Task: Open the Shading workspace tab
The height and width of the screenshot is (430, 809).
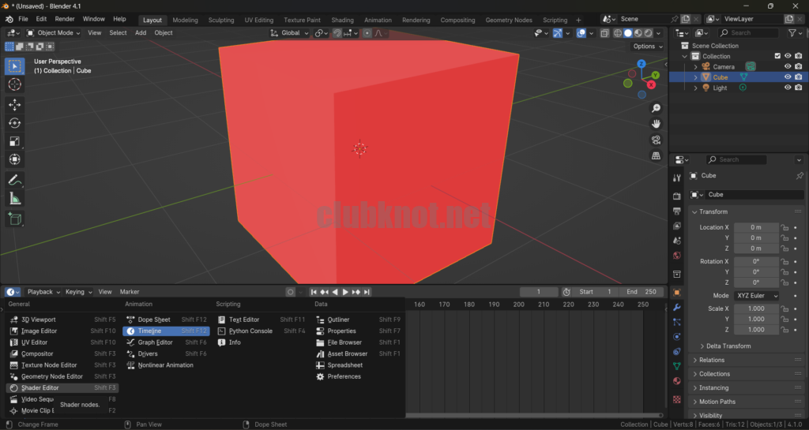Action: coord(342,20)
